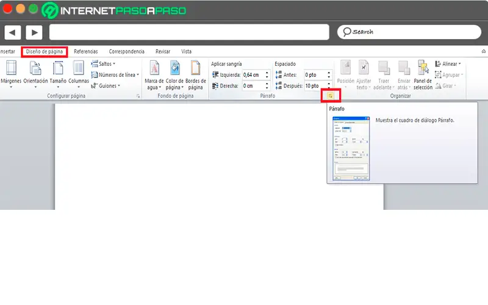Click the Enviar atrás button
Viewport: 488px width, 305px height.
404,75
